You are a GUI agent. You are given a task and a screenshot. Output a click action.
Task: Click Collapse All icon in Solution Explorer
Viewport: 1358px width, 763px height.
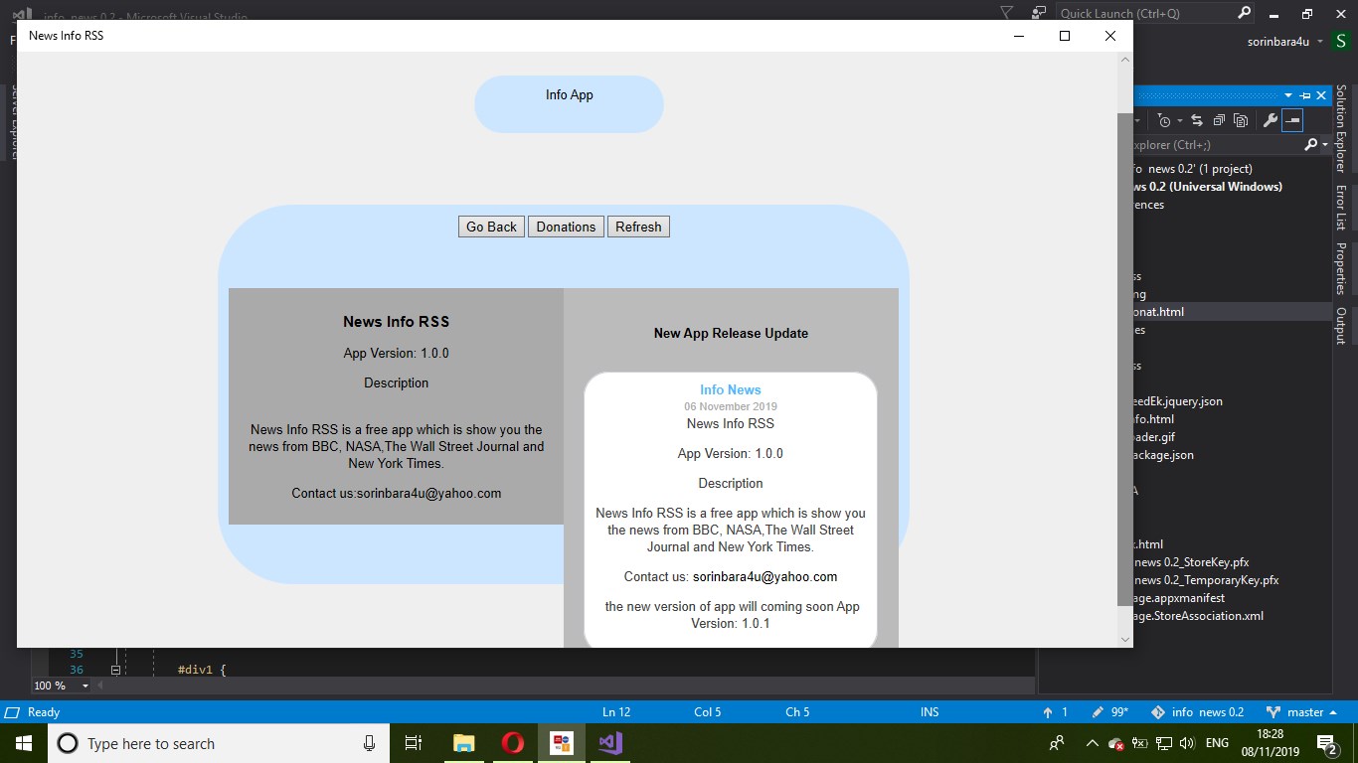click(1219, 120)
